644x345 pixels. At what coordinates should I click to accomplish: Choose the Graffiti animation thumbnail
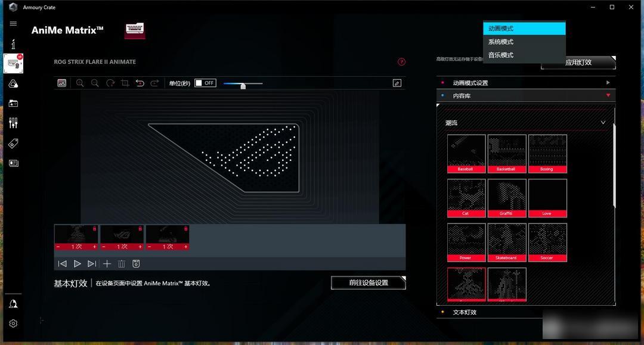click(x=507, y=198)
